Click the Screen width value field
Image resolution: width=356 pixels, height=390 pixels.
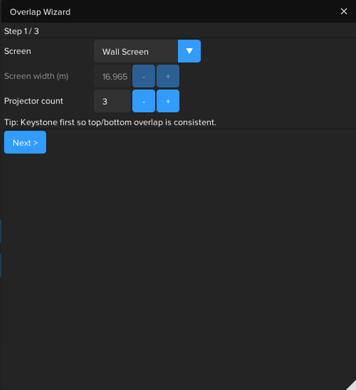point(113,76)
